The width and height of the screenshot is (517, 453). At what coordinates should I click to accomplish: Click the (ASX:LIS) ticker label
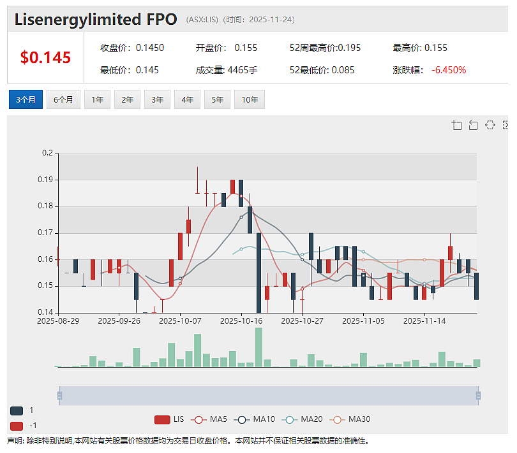202,20
